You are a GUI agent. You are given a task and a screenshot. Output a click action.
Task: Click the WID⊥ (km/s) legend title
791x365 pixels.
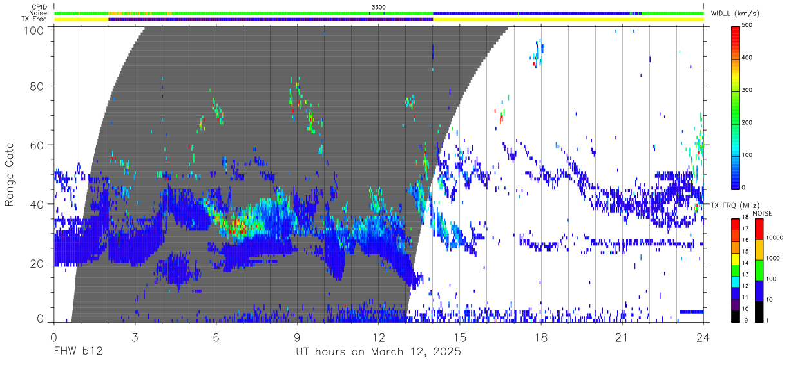[735, 13]
